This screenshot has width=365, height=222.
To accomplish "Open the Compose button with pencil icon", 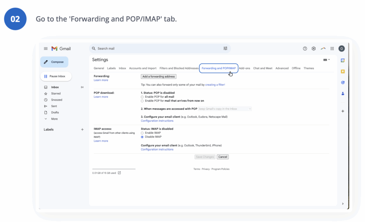I will pos(54,62).
